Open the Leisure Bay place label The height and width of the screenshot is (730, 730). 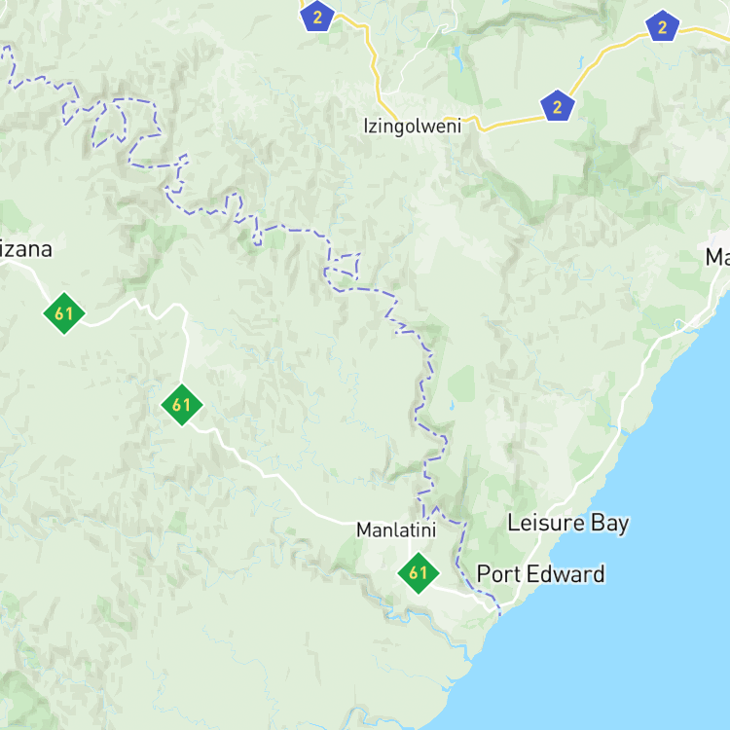coord(568,524)
